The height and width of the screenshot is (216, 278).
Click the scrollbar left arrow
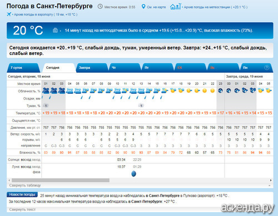point(9,180)
